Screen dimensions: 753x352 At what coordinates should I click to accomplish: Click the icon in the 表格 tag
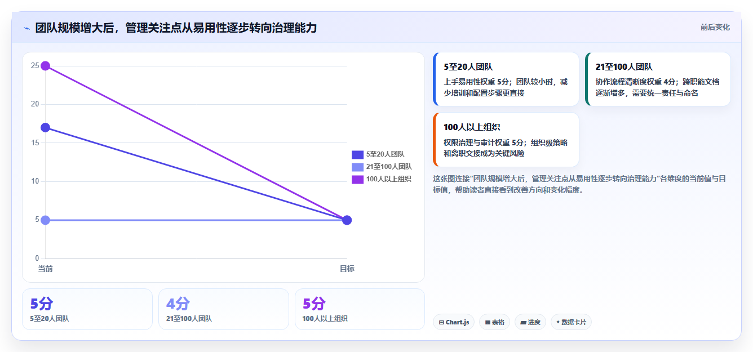488,323
